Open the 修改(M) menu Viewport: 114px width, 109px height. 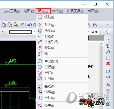(58, 11)
